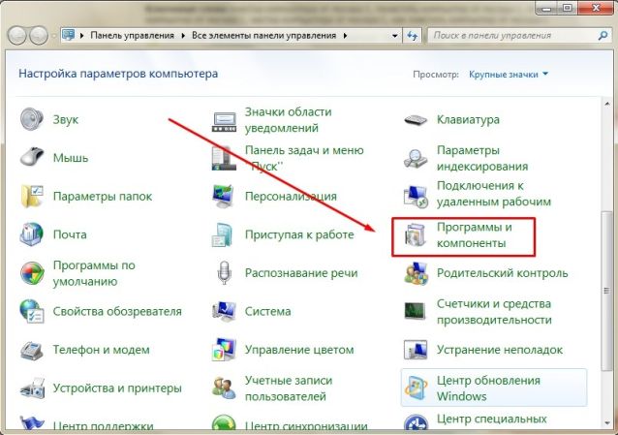Open the Центр обновления Windows icon
Viewport: 618px width, 435px height.
416,388
